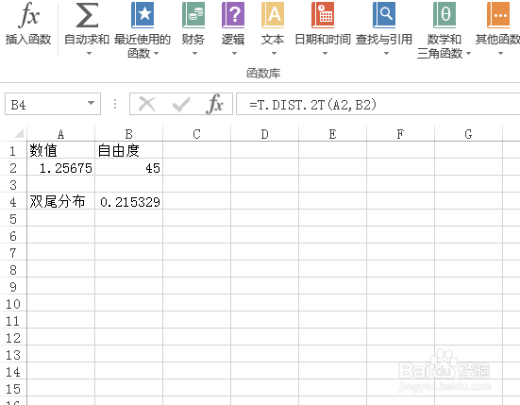Screen dimensions: 520x405
Task: Open the Logical functions question-mark book
Action: 233,14
